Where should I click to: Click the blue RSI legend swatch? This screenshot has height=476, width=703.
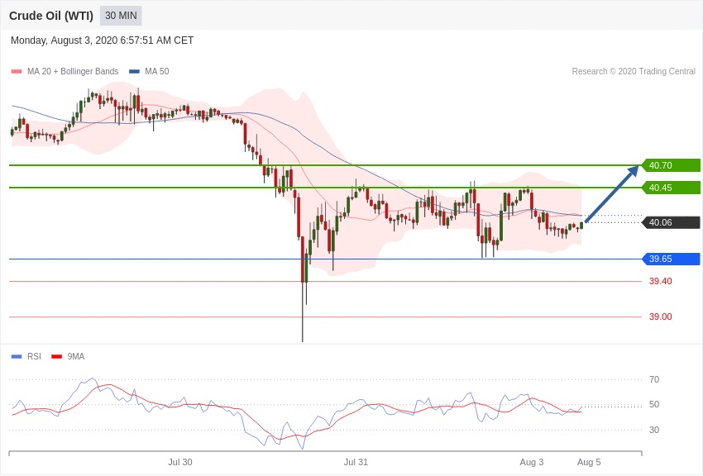point(17,357)
